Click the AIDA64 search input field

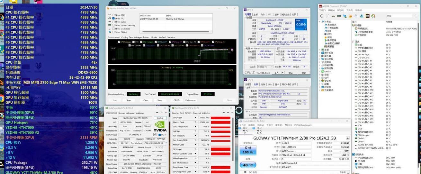(x=399, y=16)
